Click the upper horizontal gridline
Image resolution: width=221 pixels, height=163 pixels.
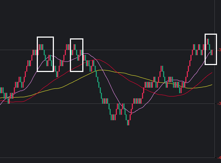109,50
